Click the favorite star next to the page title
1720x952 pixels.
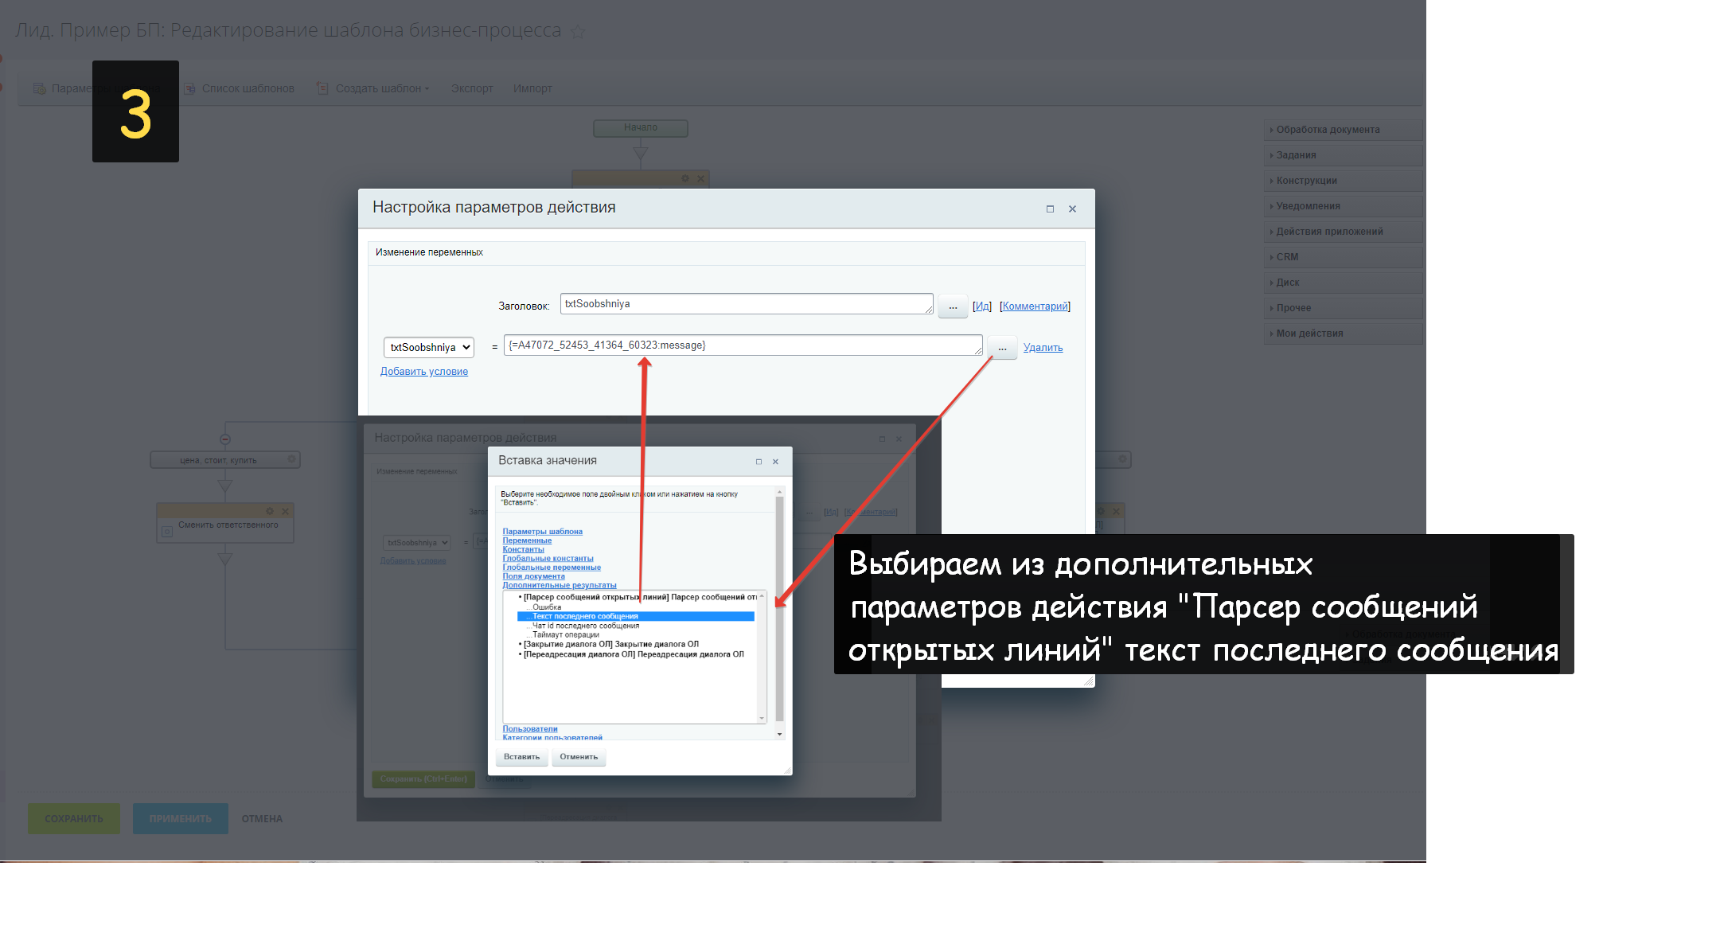[579, 32]
